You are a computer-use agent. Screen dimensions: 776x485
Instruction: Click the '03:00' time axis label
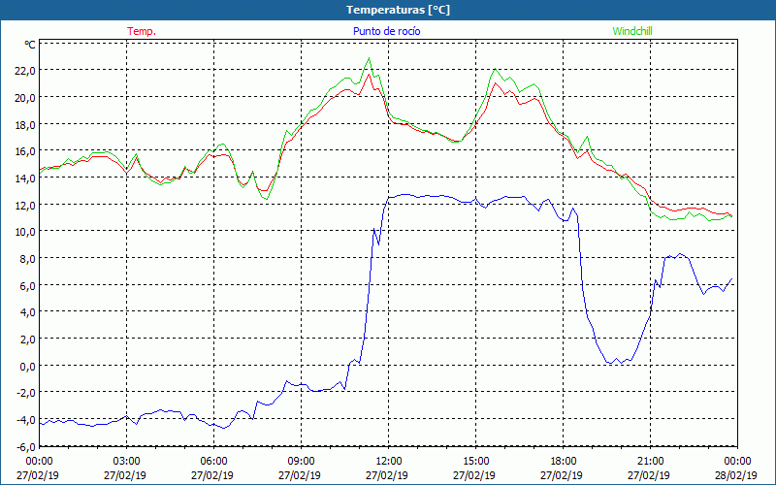point(126,462)
